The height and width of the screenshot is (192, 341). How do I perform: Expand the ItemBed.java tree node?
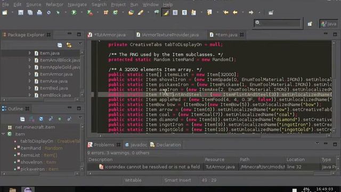[x=30, y=88]
